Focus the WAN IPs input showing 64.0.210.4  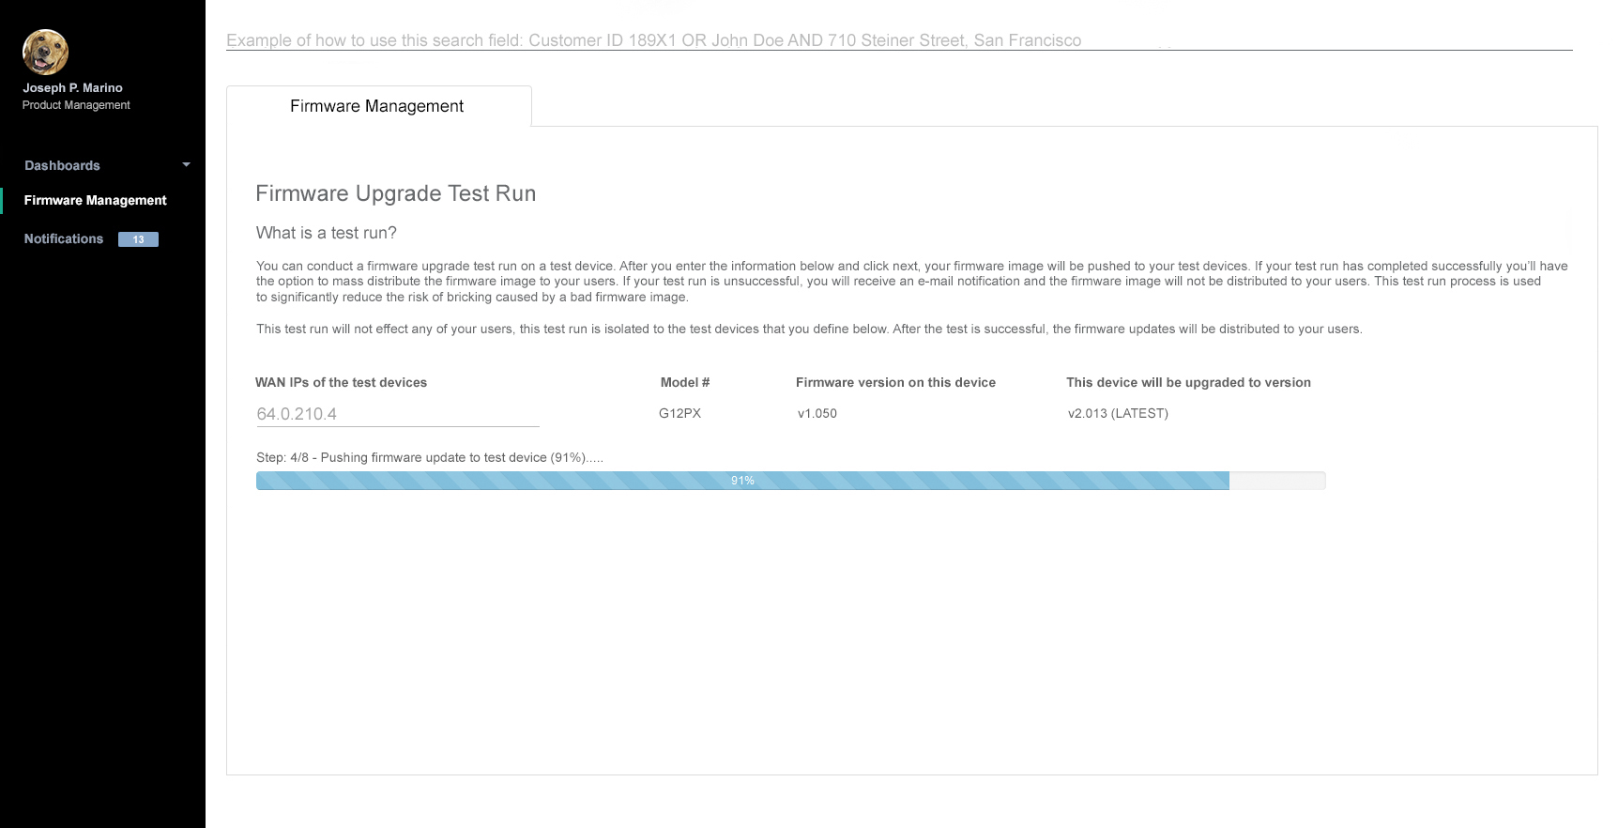397,414
